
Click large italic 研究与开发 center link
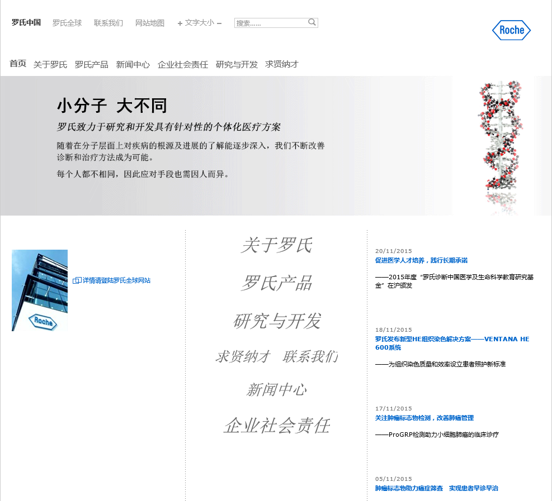277,321
